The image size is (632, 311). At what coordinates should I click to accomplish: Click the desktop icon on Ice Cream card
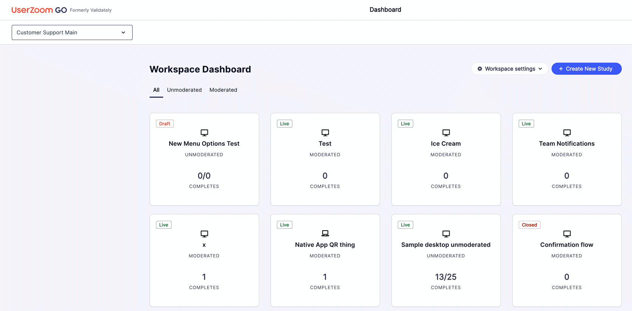446,132
